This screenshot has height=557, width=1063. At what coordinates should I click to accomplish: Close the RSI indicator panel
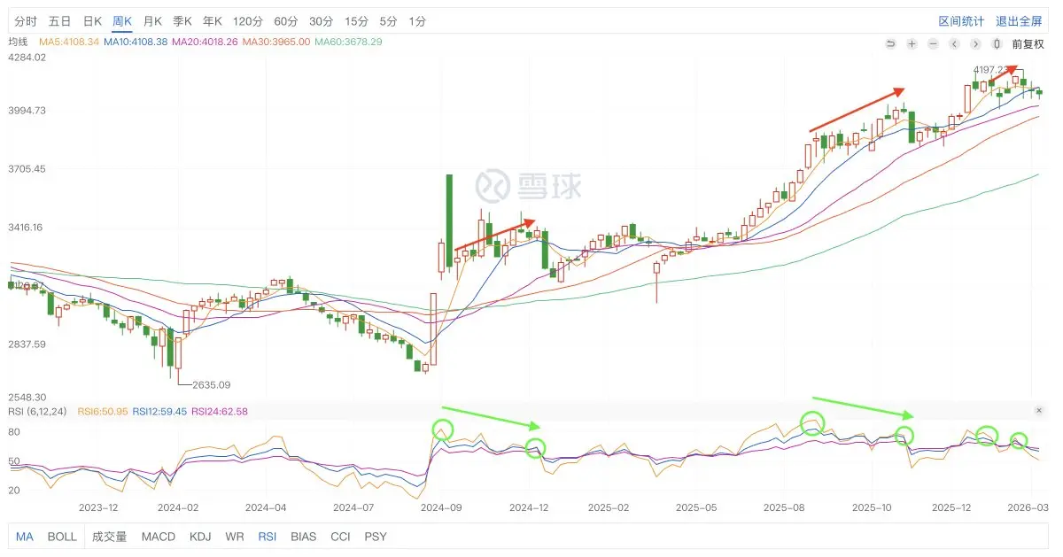1039,411
